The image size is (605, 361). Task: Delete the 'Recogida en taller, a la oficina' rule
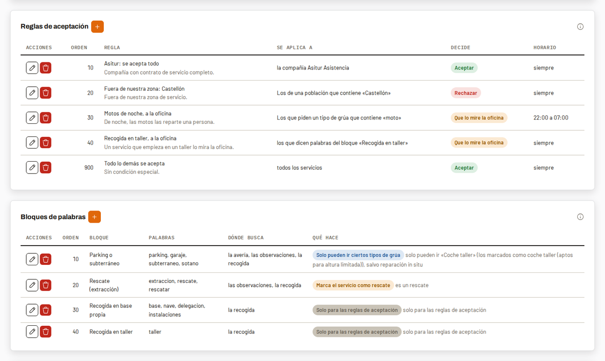[x=45, y=142]
